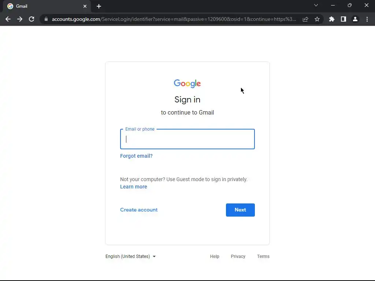Reload the current page
This screenshot has width=375, height=281.
point(31,19)
